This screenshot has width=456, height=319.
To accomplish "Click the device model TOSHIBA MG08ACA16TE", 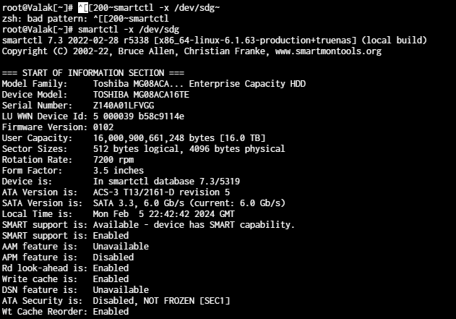I will 141,95.
